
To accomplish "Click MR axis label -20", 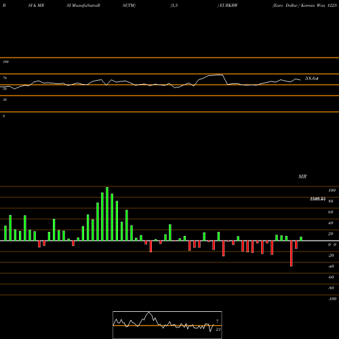I will point(331,256).
